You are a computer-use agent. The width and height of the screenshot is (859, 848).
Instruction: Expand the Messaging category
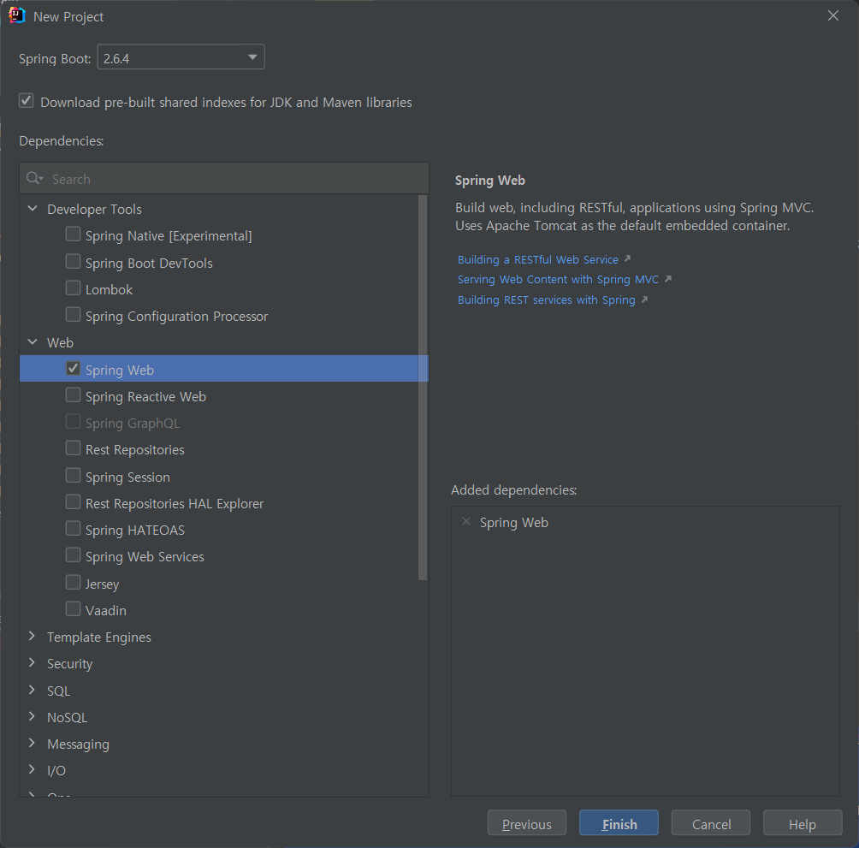click(x=32, y=743)
